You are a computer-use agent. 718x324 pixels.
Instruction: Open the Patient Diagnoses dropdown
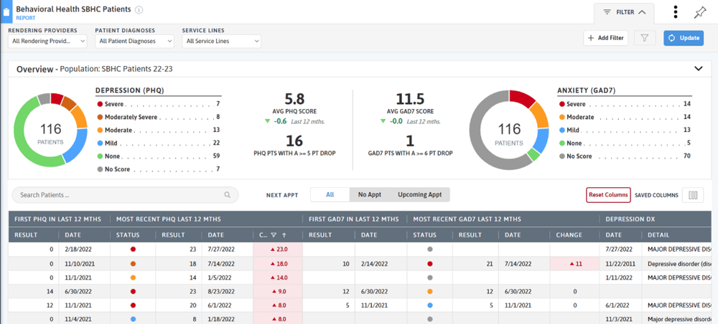pyautogui.click(x=135, y=41)
